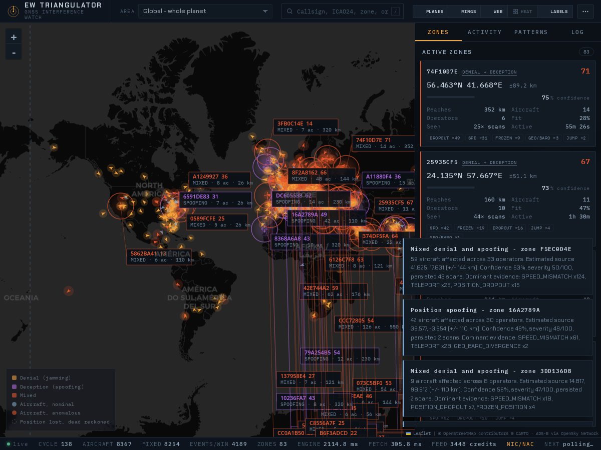Open the notification for zone F5EC0D4E

pyautogui.click(x=498, y=267)
